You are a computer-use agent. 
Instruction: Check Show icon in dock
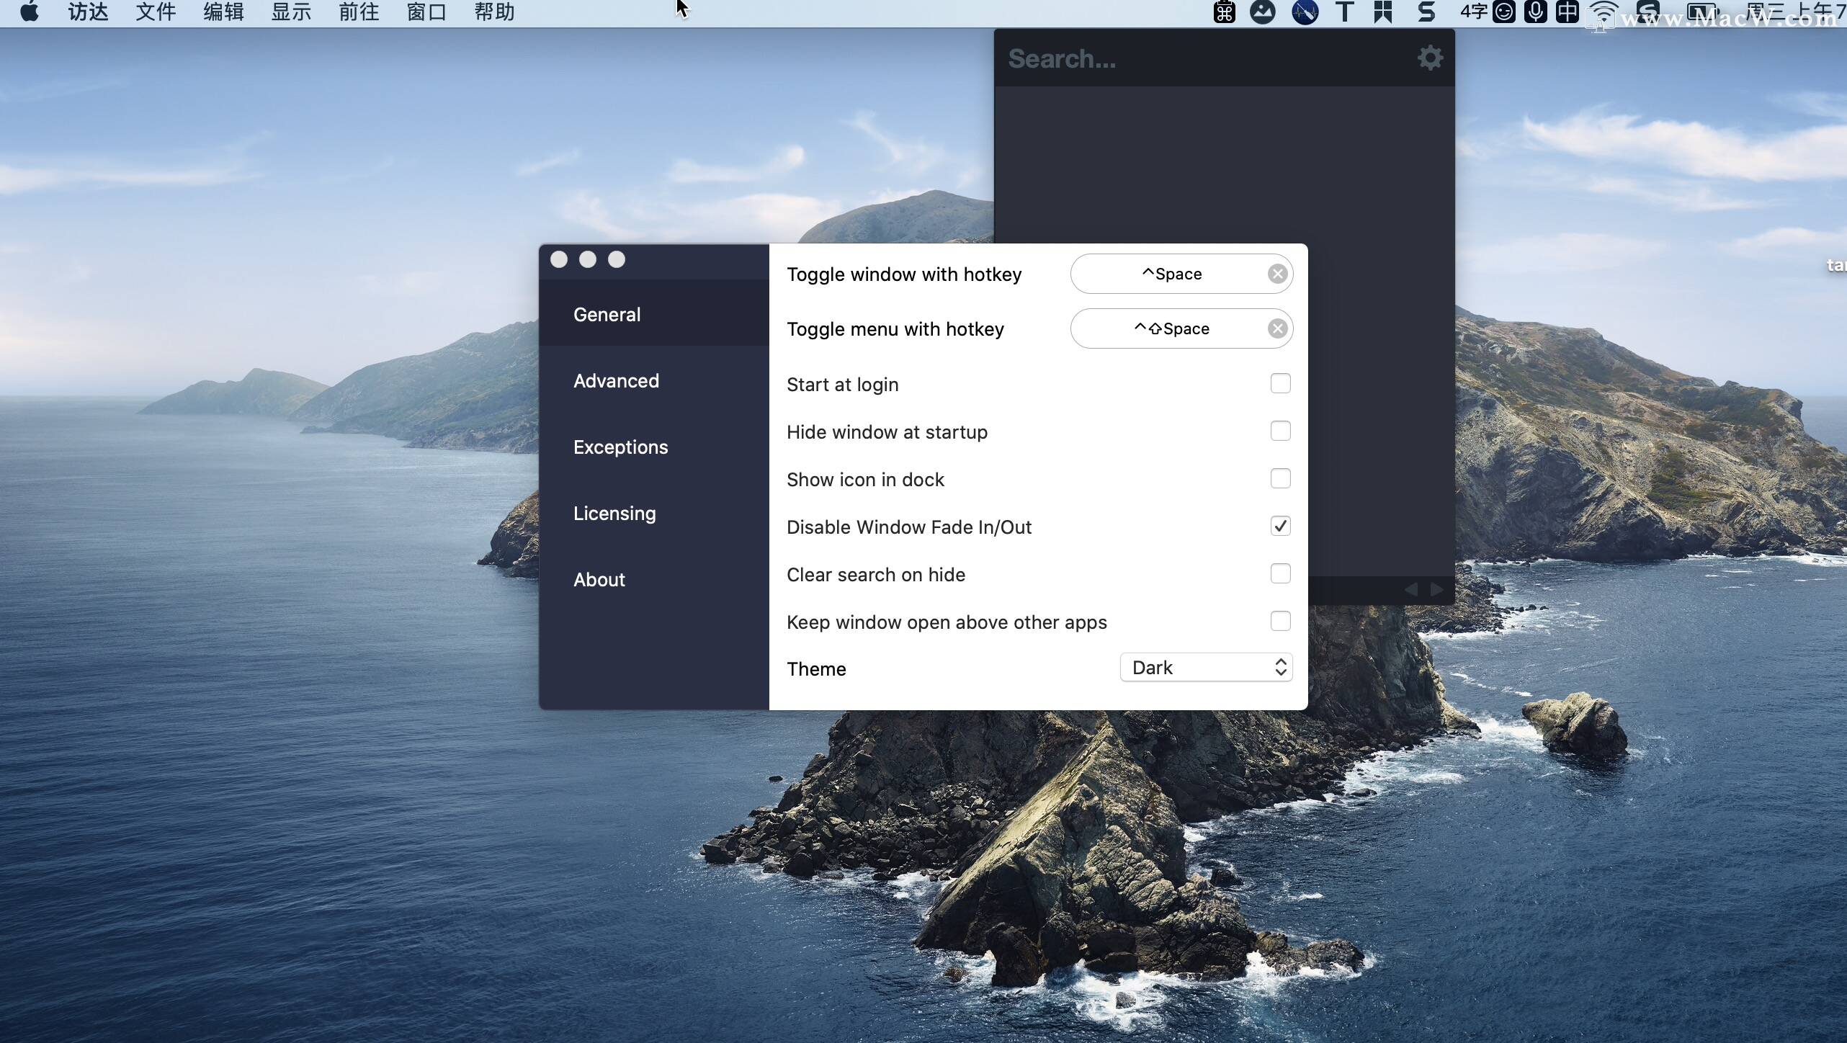[x=1280, y=479]
